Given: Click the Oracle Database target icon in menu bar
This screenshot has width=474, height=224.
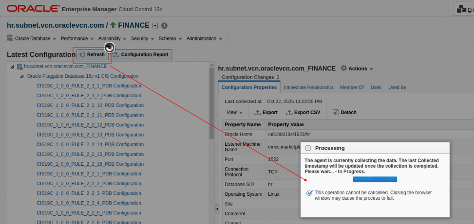Looking at the screenshot, I should (x=10, y=38).
